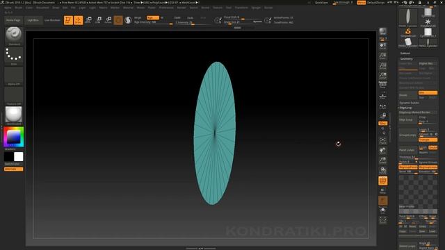445x250 pixels.
Task: Activate the Edit mode button
Action: pyautogui.click(x=68, y=20)
